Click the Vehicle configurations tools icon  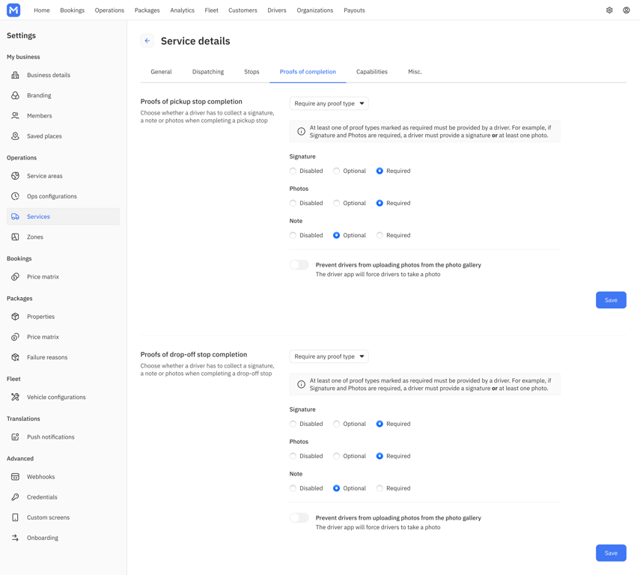(15, 397)
